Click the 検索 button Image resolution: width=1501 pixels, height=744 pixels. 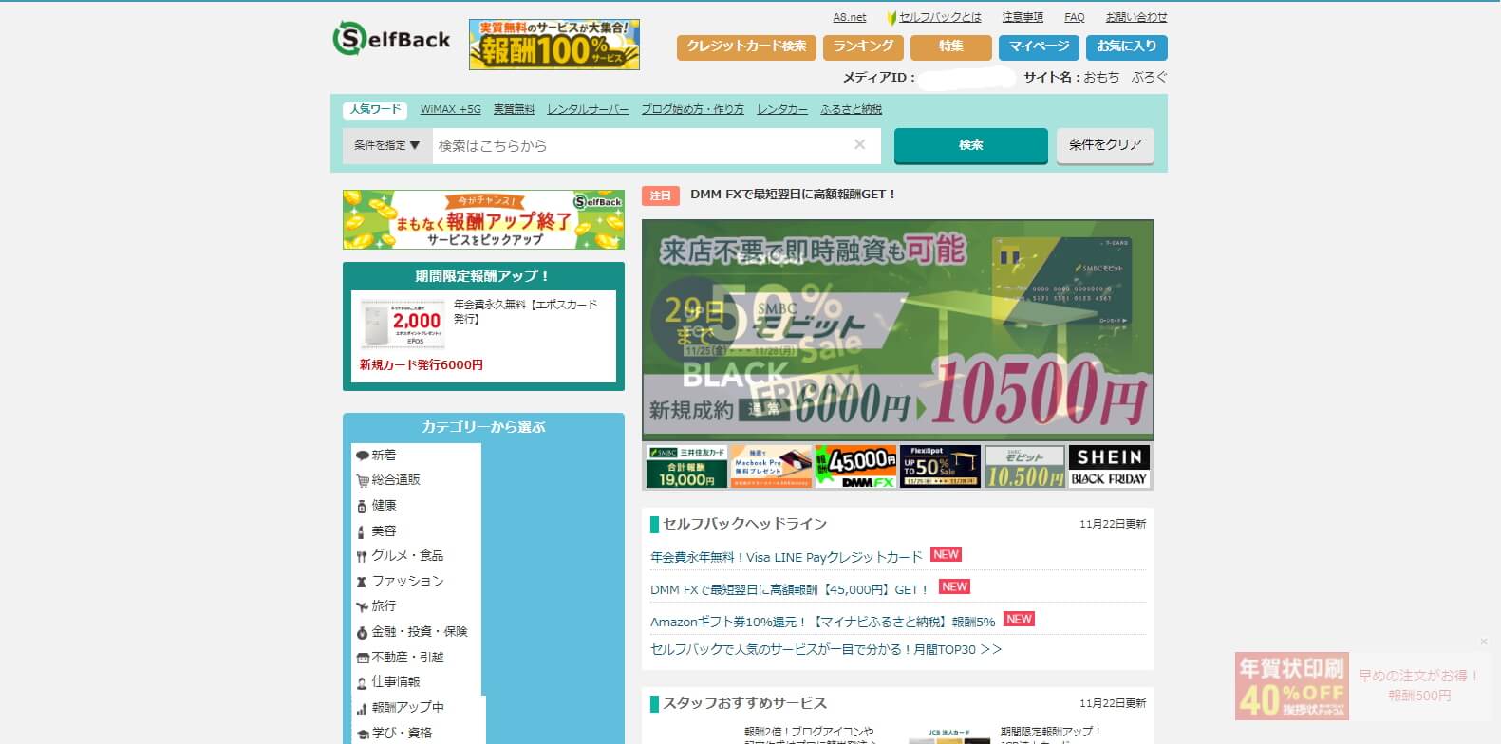(x=970, y=145)
